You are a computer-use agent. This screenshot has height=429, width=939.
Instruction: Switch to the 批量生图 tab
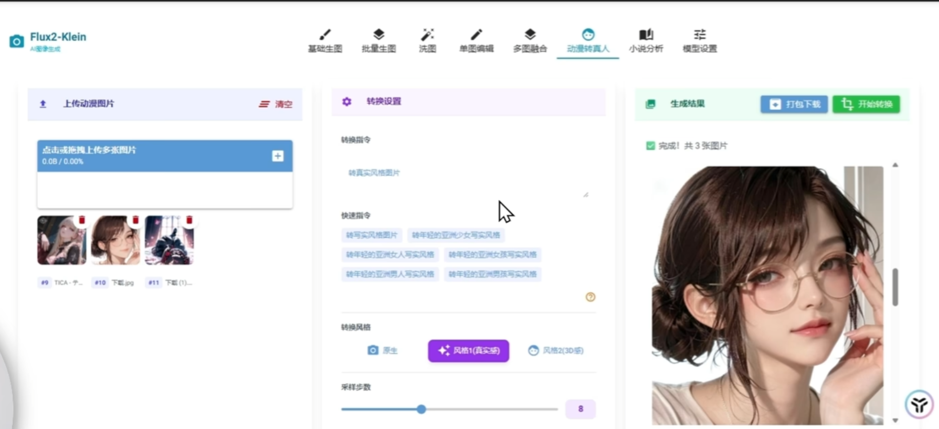click(x=379, y=41)
